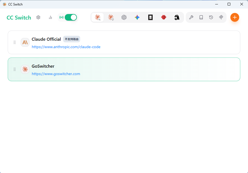Open the settings gear icon
248x173 pixels.
[x=38, y=17]
